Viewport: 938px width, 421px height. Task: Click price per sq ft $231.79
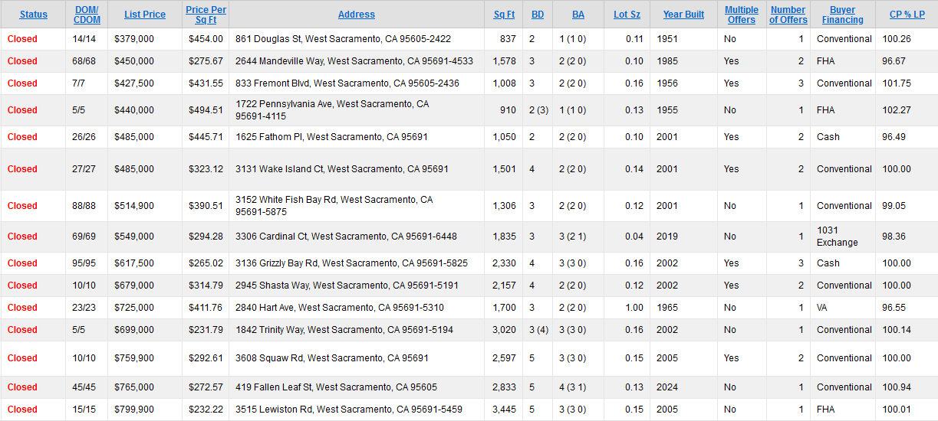pyautogui.click(x=206, y=330)
